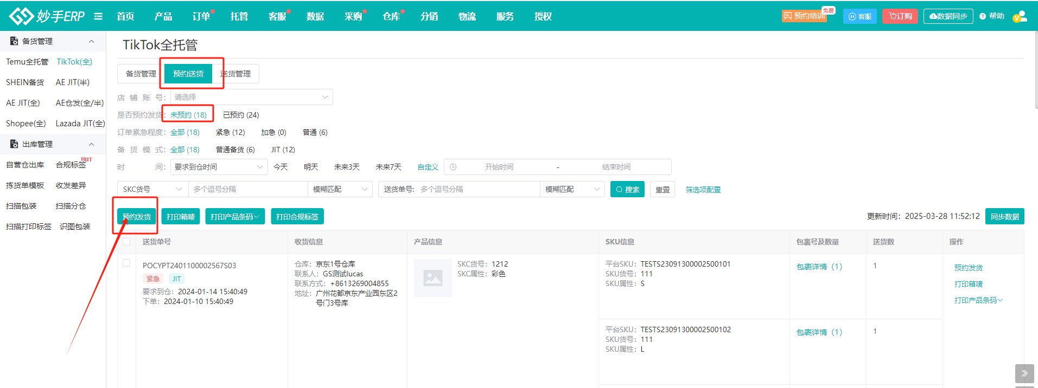Open the 要求到仓时间 time type dropdown

(x=219, y=167)
